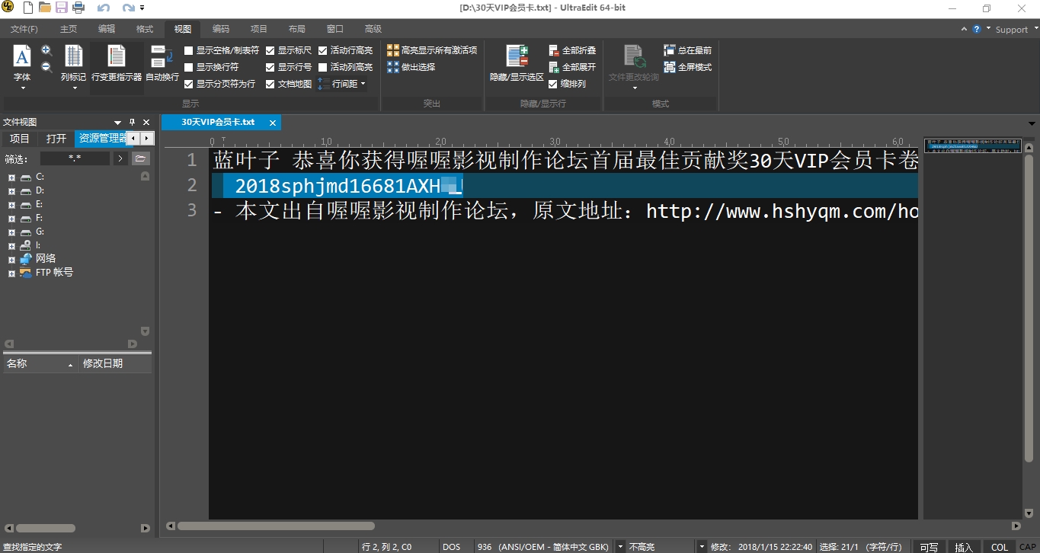The image size is (1040, 553).
Task: Open the 行间距 line spacing dropdown
Action: click(x=343, y=84)
